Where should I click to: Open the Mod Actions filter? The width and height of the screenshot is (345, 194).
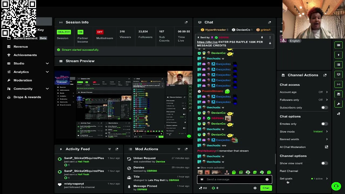[x=179, y=149]
